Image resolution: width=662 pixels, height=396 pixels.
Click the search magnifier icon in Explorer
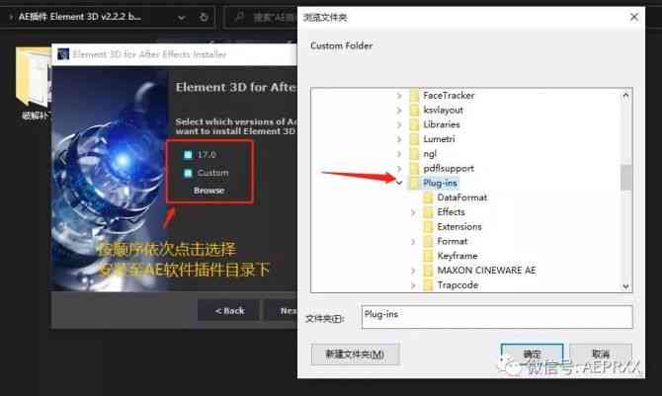coord(239,18)
